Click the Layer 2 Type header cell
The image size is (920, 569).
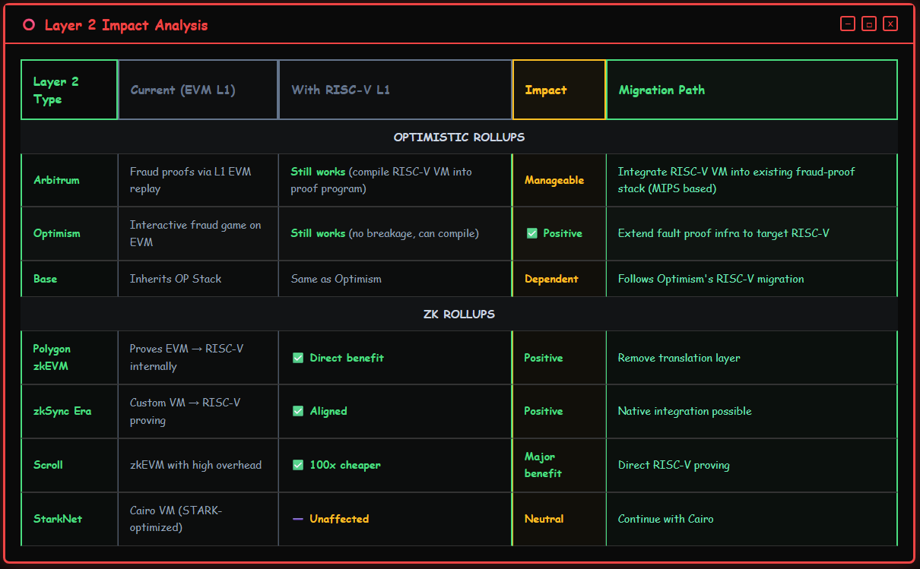(x=69, y=90)
